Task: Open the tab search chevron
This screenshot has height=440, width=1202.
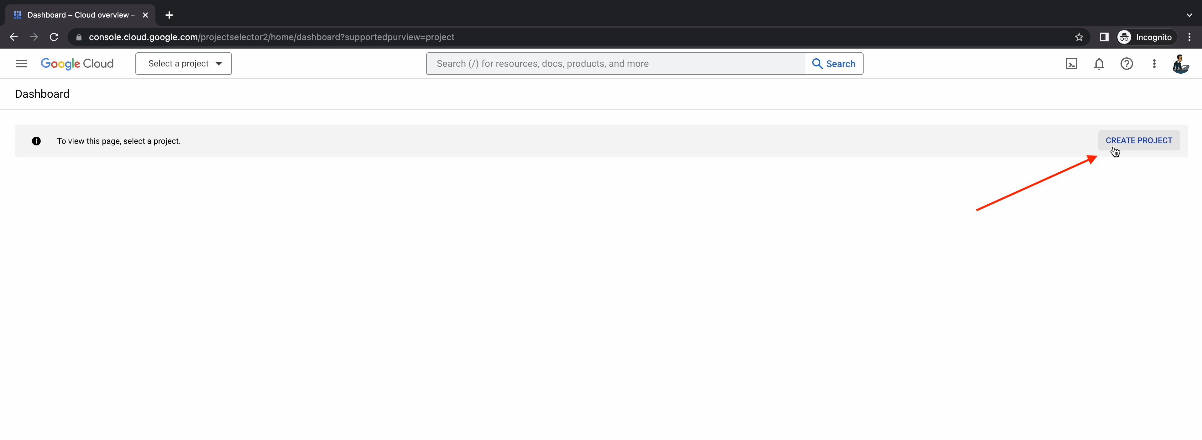Action: pyautogui.click(x=1189, y=15)
